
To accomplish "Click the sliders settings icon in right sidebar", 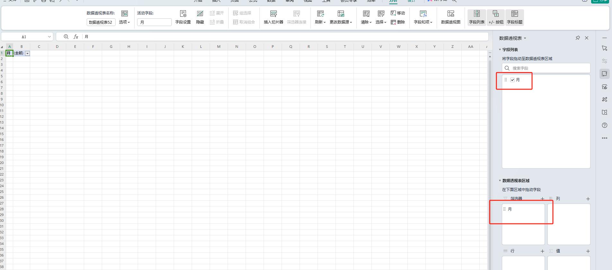I will 605,61.
